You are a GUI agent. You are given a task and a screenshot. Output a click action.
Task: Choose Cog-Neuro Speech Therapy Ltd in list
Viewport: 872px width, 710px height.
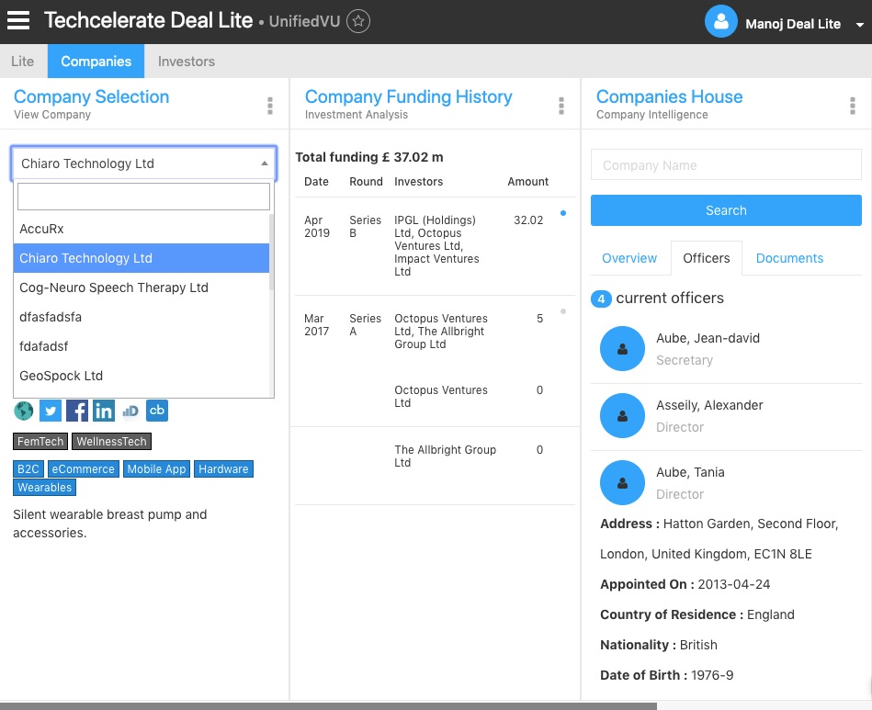click(x=114, y=287)
